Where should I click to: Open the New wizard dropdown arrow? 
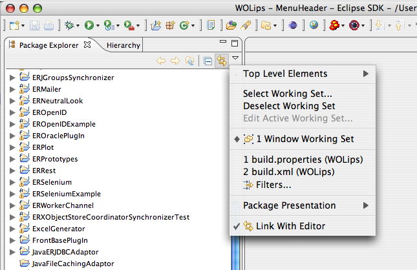point(23,26)
